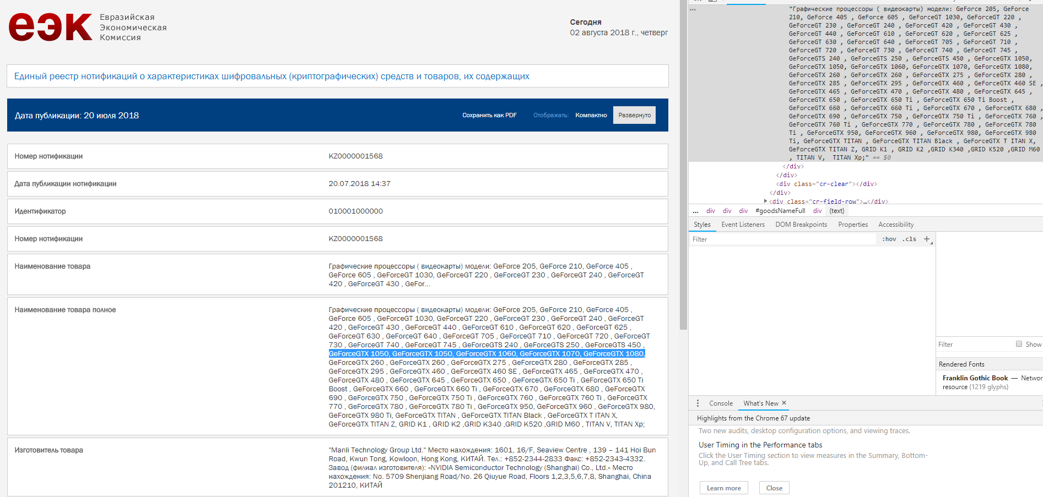Screen dimensions: 1043x497
Task: Click the highlighted GeForceGTX 1050 text line
Action: [x=487, y=353]
